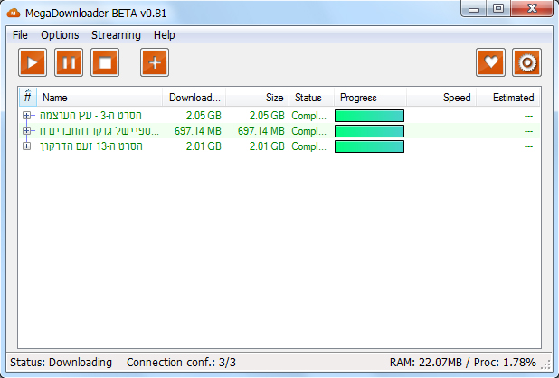Sort by the Download... column header
The width and height of the screenshot is (559, 378).
coord(194,98)
